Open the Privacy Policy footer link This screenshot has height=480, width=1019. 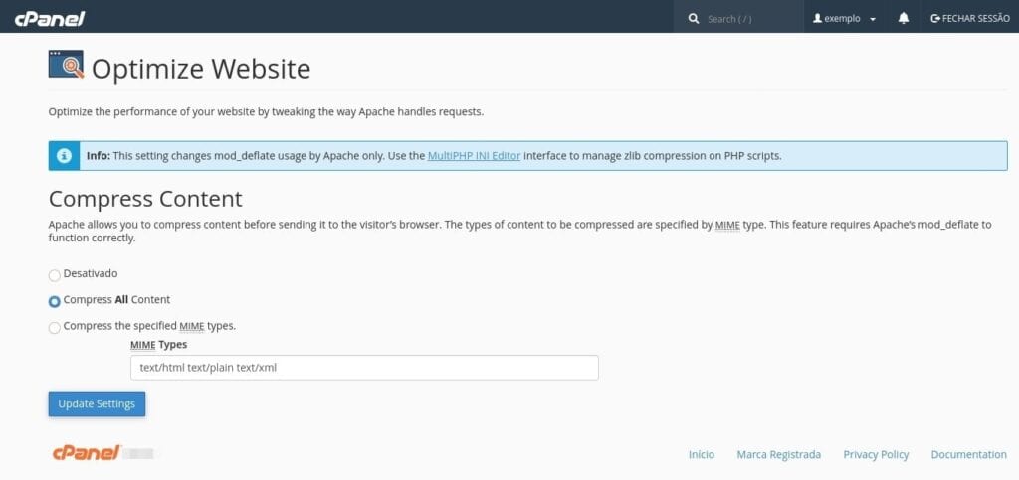(876, 455)
